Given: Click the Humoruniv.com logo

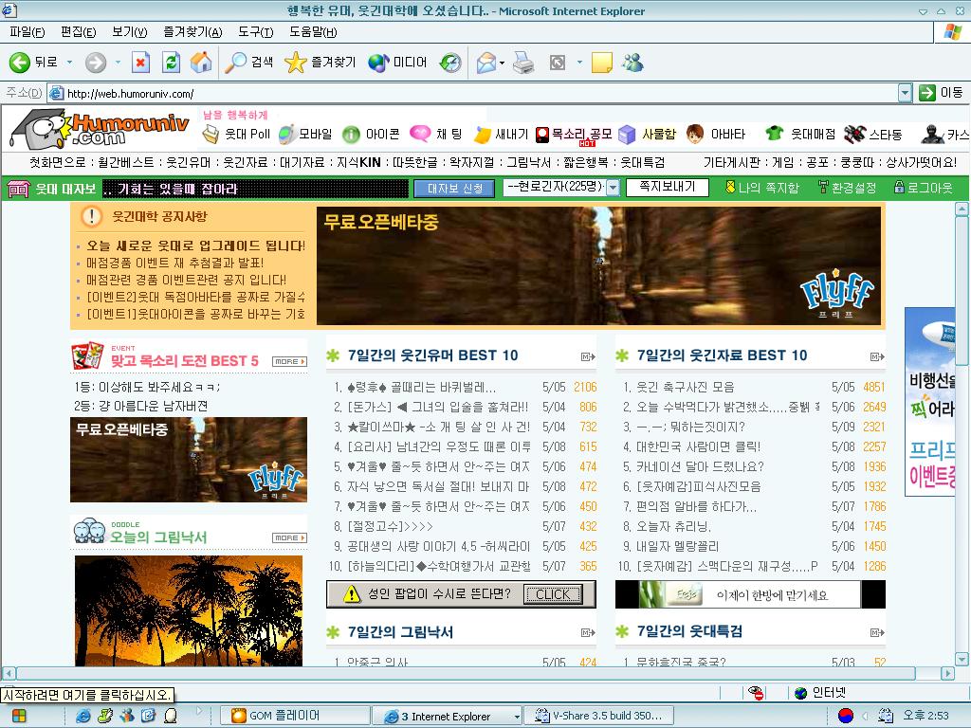Looking at the screenshot, I should point(100,128).
